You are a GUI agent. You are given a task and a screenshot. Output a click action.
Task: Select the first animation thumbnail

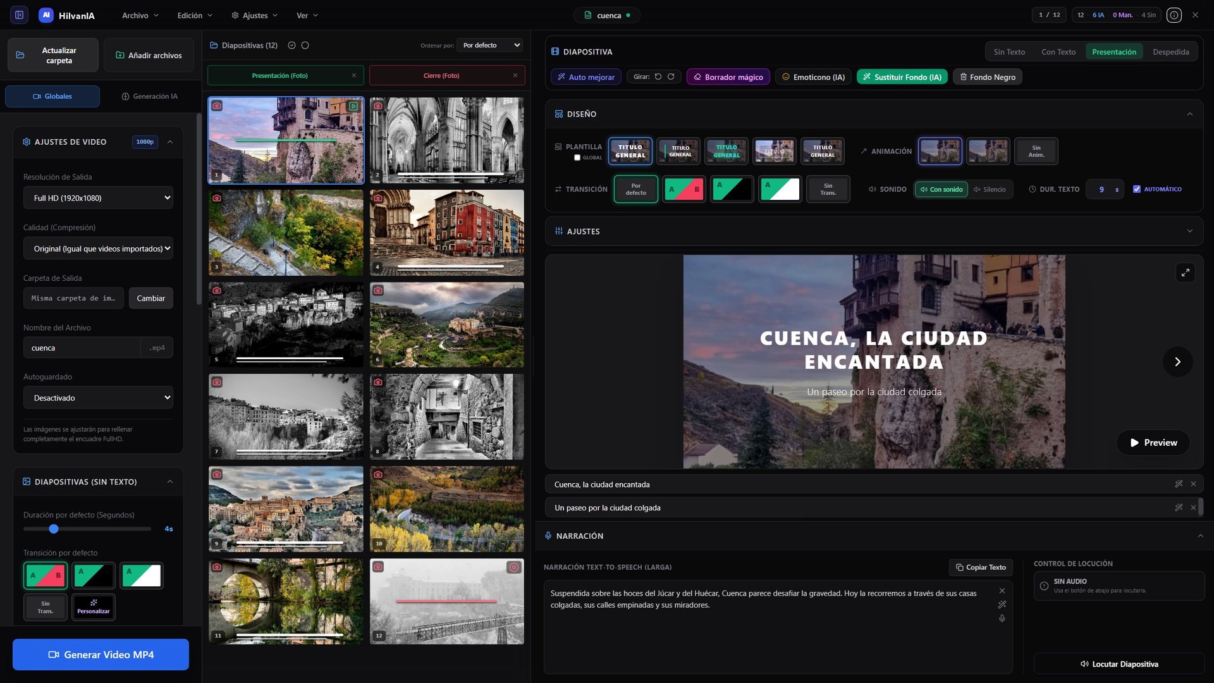[x=940, y=151]
